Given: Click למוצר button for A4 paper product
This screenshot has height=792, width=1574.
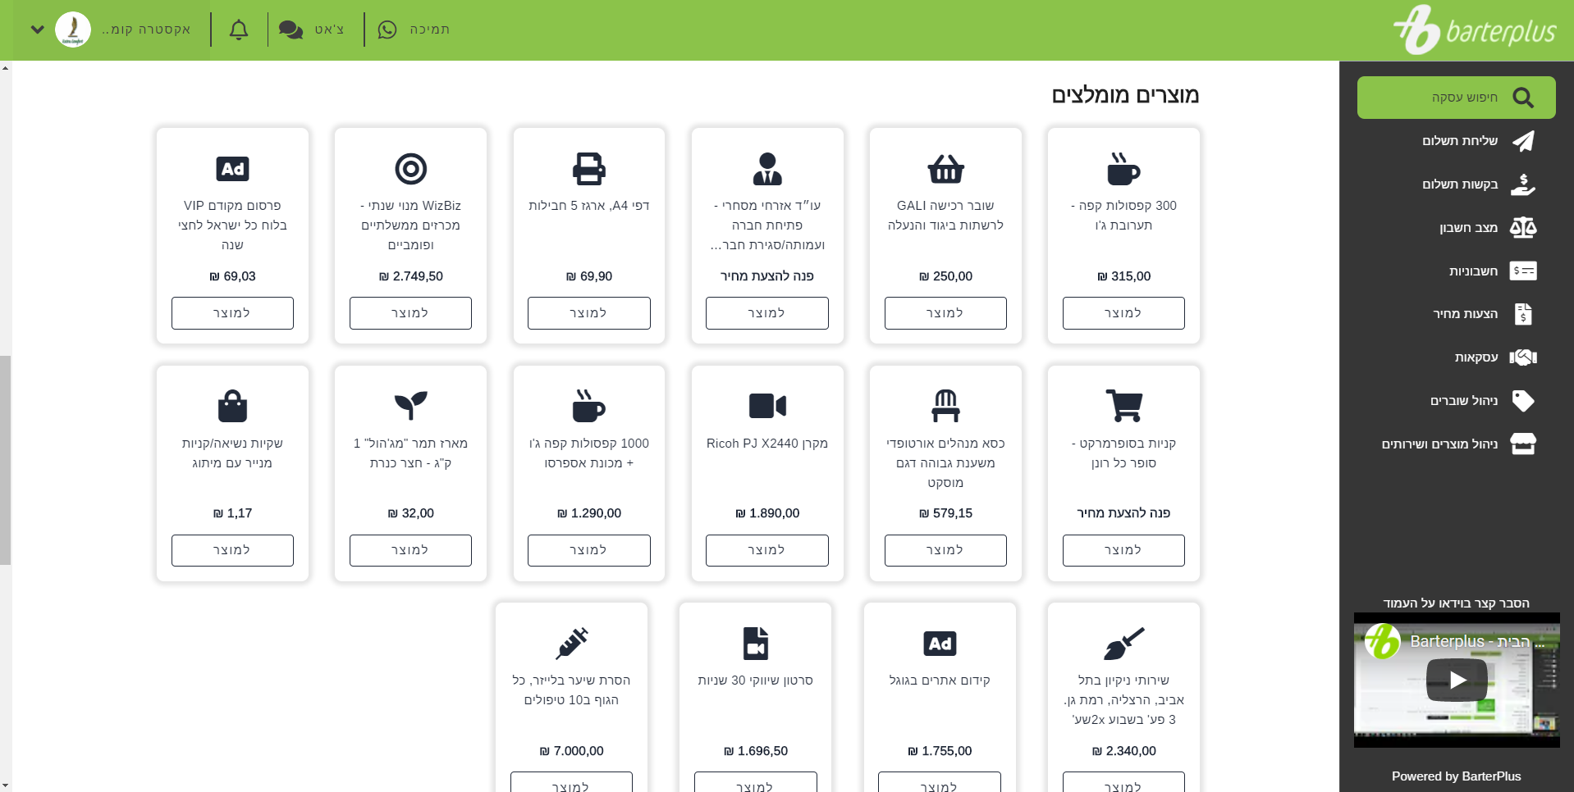Looking at the screenshot, I should coord(588,313).
